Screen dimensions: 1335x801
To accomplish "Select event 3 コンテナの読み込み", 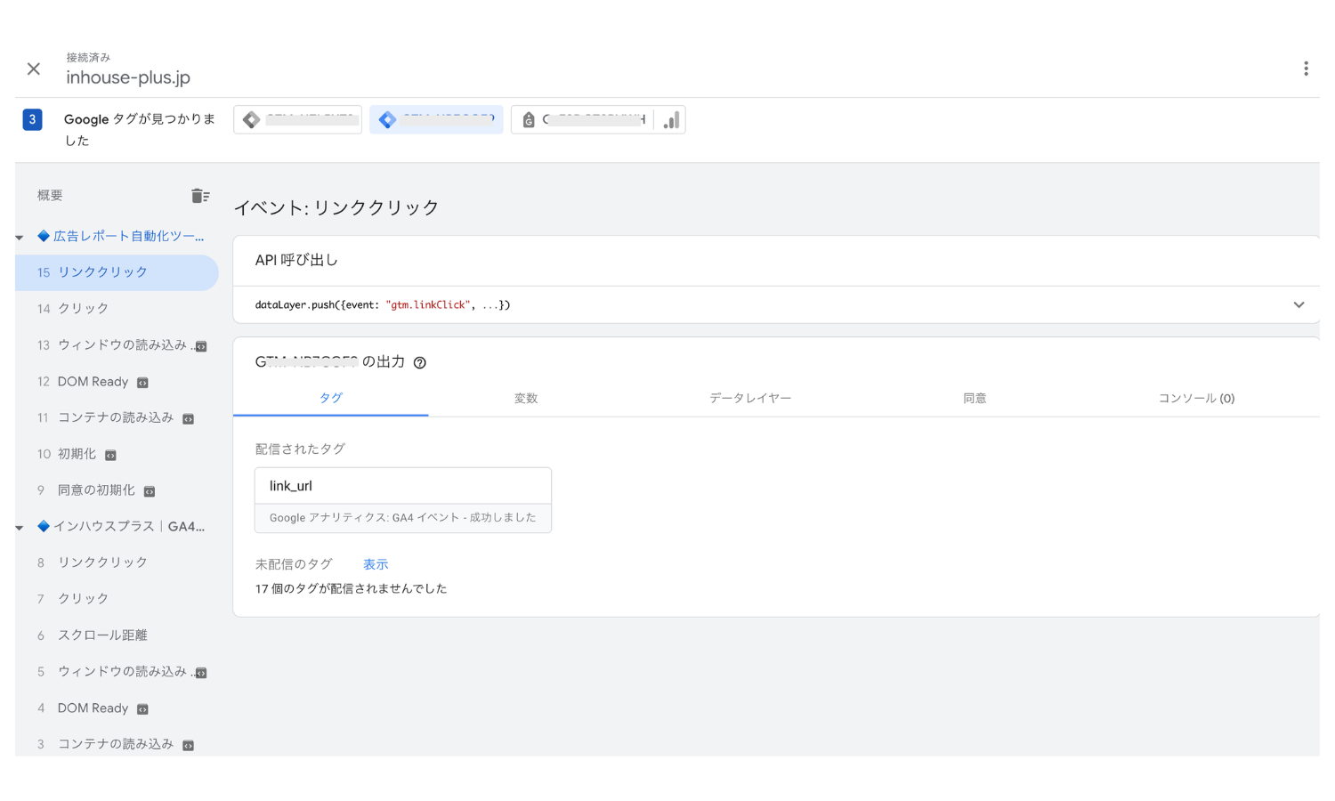I will coord(117,744).
